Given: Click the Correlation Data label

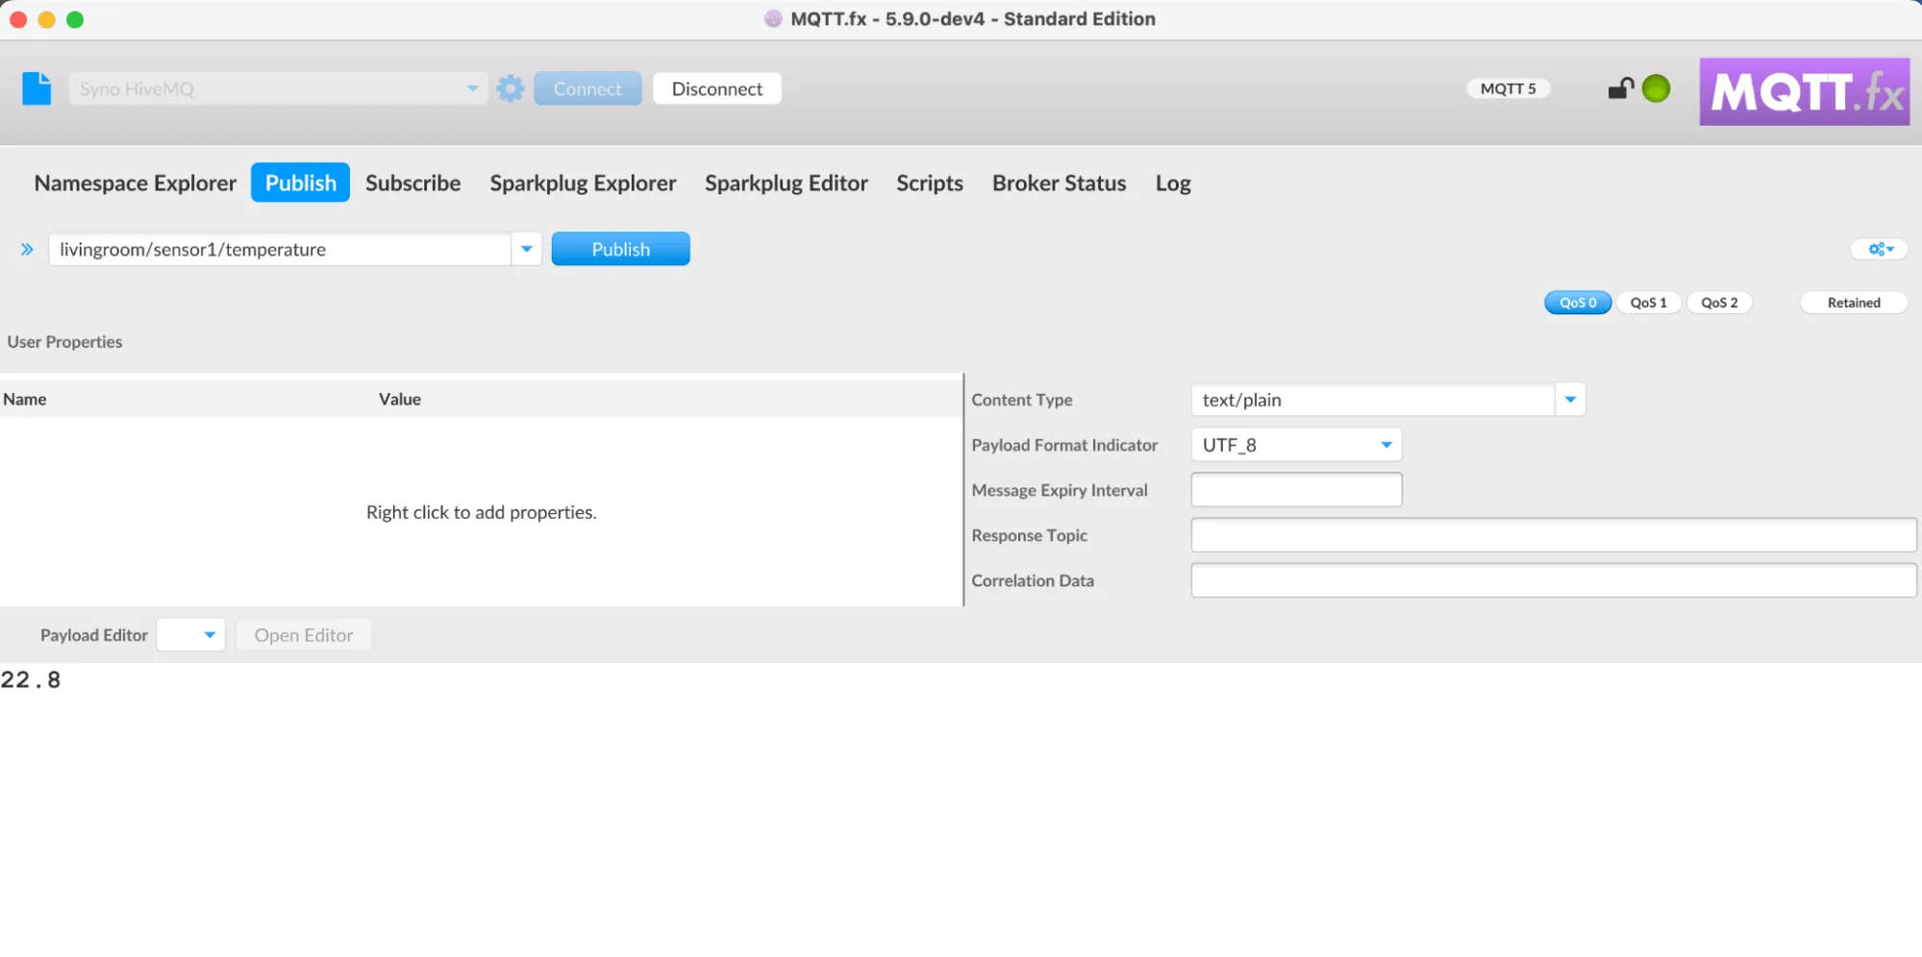Looking at the screenshot, I should click(x=1033, y=580).
